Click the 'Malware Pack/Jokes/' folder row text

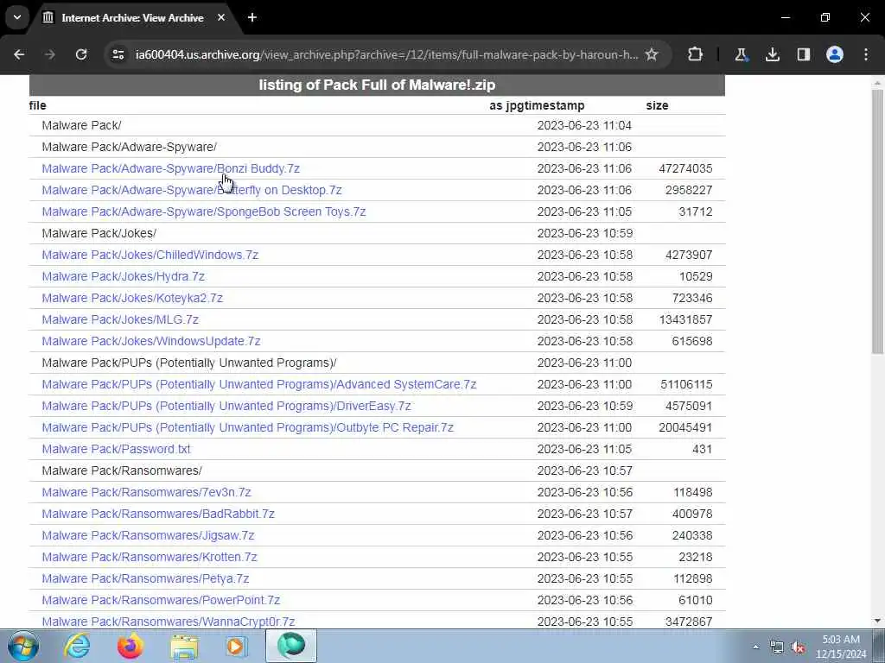pos(99,233)
